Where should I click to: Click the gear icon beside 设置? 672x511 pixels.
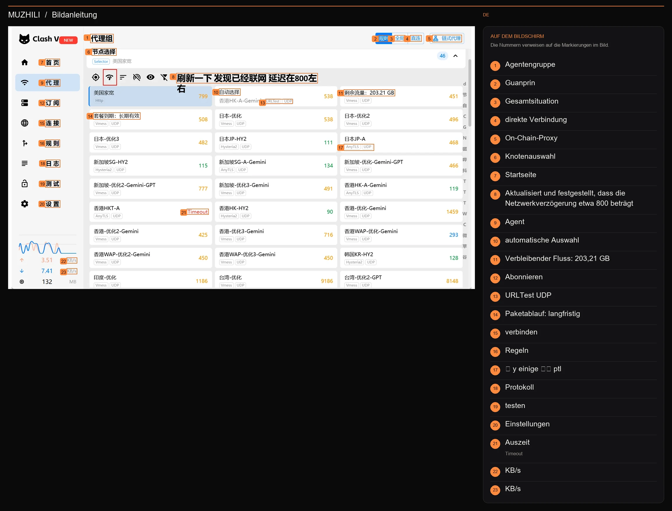pyautogui.click(x=24, y=204)
